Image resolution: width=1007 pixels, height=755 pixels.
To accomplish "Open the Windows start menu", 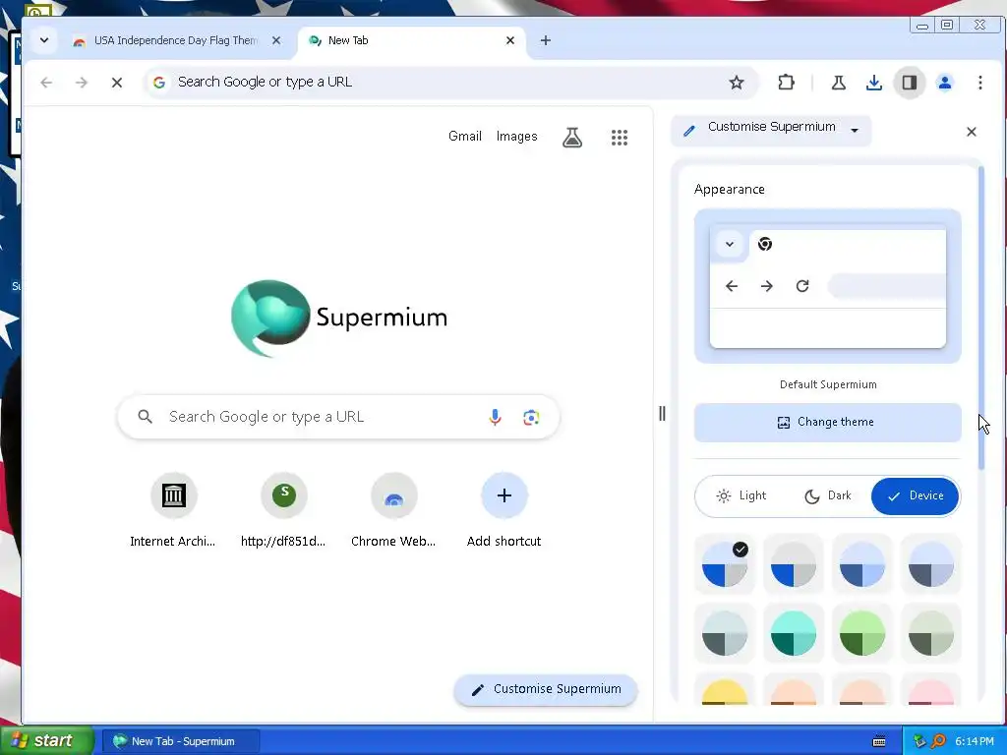I will pyautogui.click(x=46, y=741).
